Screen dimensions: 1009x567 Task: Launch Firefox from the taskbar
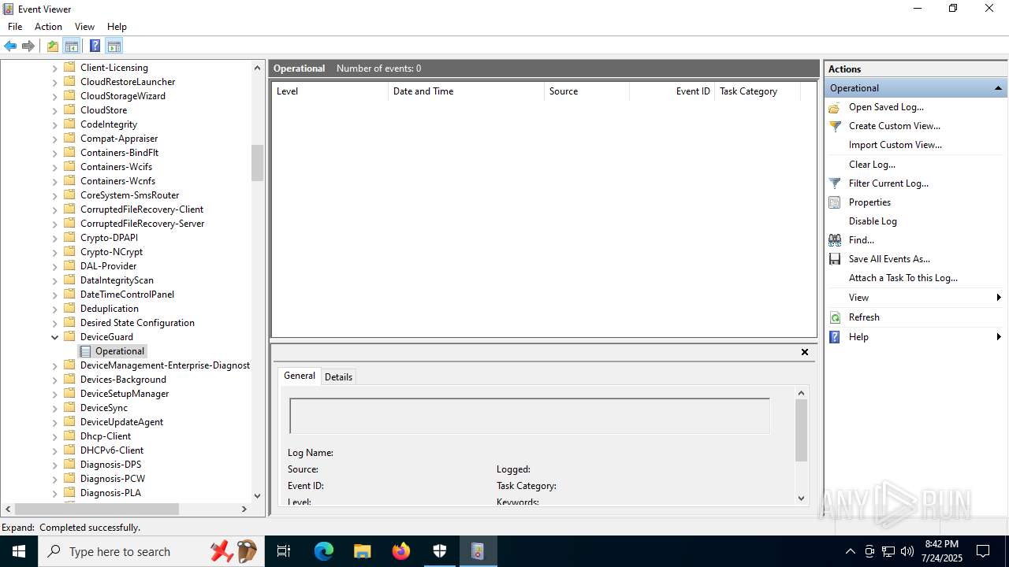pos(401,551)
